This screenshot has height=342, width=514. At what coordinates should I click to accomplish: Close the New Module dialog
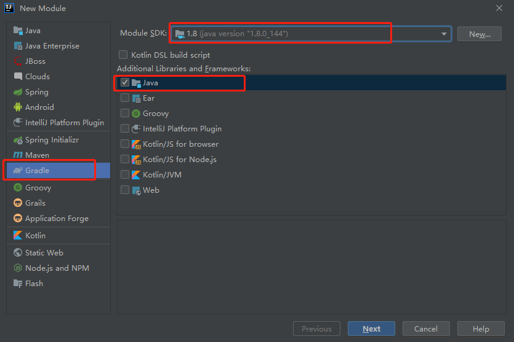pyautogui.click(x=499, y=8)
